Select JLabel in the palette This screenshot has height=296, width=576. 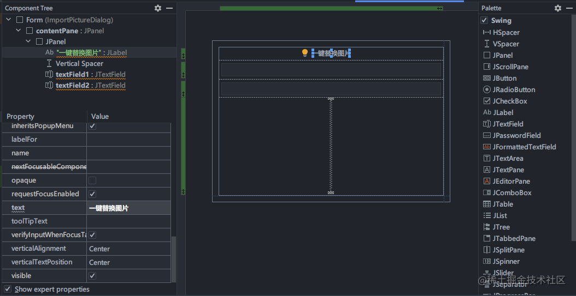tap(498, 112)
